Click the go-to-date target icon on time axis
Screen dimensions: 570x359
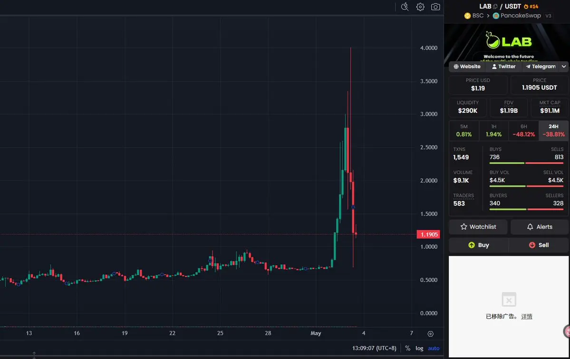[430, 333]
